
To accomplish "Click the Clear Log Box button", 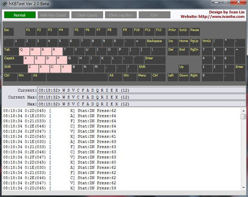I will point(121,15).
